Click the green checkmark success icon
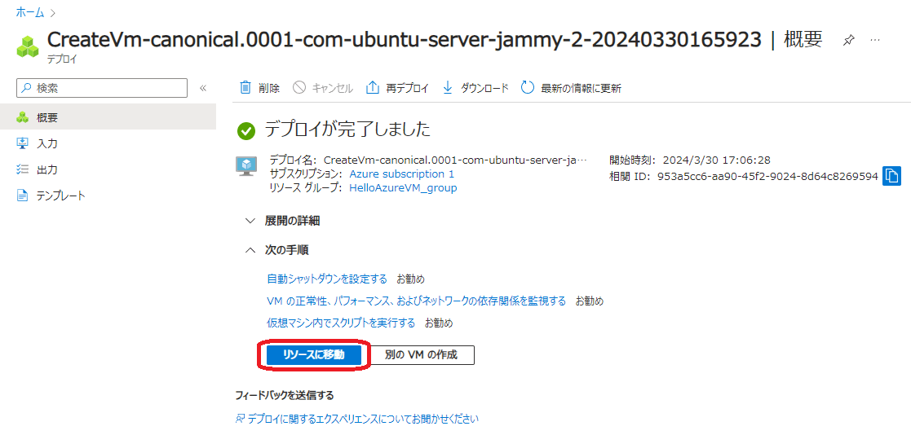 coord(246,131)
